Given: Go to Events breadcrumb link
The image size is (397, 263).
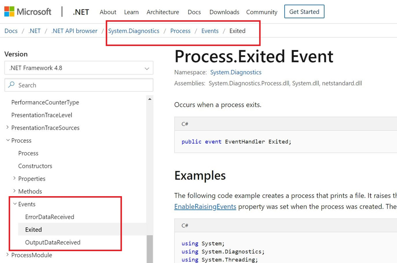Looking at the screenshot, I should tap(210, 31).
